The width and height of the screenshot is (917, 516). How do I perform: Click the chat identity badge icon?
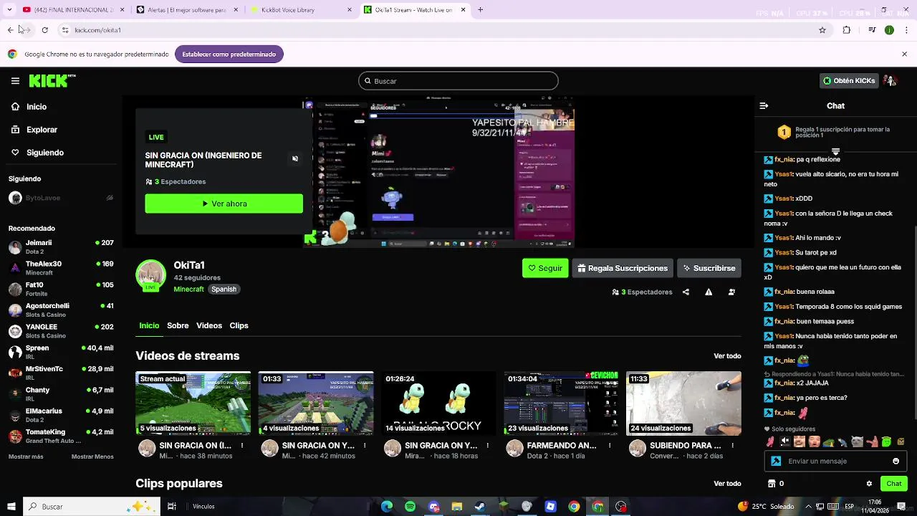pos(774,462)
